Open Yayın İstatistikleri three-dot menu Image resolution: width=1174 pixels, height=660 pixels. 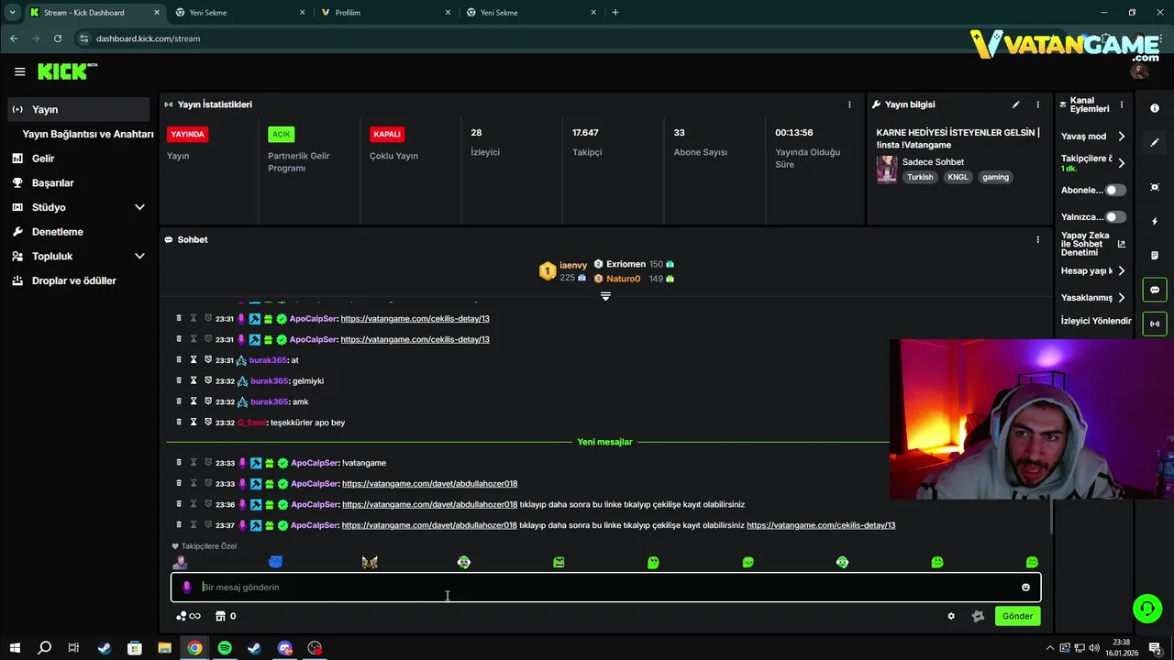[x=849, y=104]
